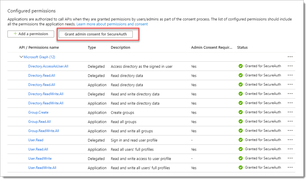Image resolution: width=308 pixels, height=181 pixels.
Task: Open Learn more about permissions and consent link
Action: pos(112,24)
